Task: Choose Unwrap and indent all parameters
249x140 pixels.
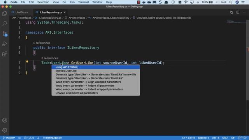Action: tap(96, 93)
